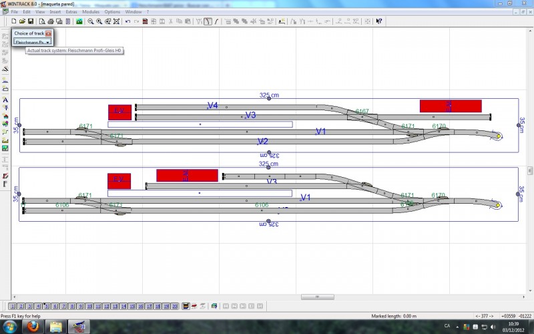Open the Extras menu
Image resolution: width=534 pixels, height=334 pixels.
click(x=71, y=12)
